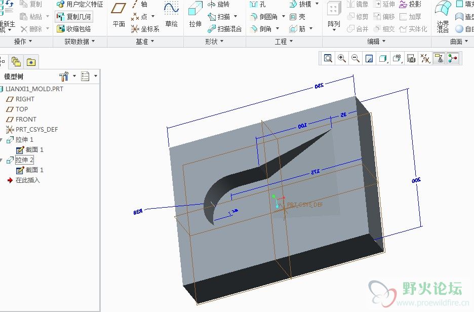
Task: Open the 倒圆角 dropdown arrow
Action: pos(283,16)
